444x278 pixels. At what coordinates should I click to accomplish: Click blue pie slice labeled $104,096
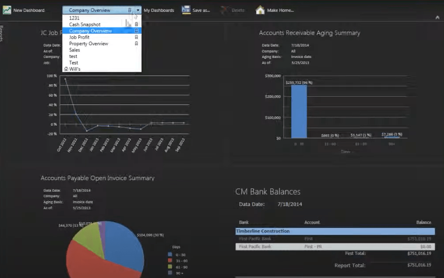coord(125,246)
